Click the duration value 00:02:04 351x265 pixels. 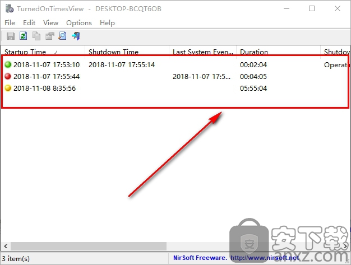click(x=253, y=65)
